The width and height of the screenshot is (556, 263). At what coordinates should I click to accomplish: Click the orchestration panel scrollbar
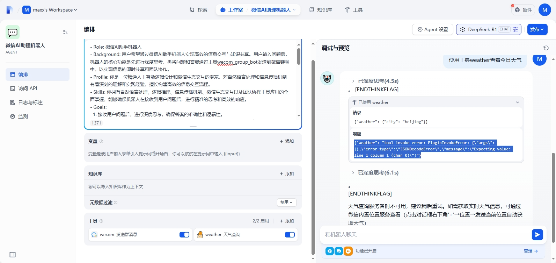coord(313,157)
